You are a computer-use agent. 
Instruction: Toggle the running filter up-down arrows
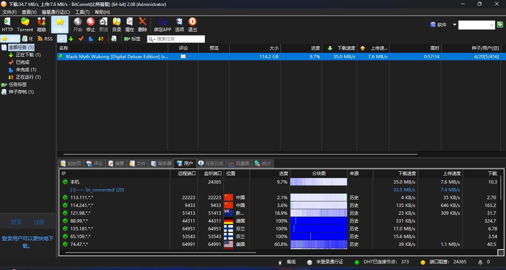[x=101, y=39]
